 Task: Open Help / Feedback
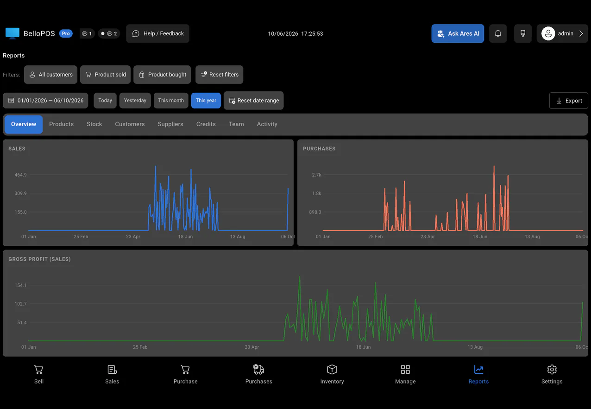[x=157, y=33]
